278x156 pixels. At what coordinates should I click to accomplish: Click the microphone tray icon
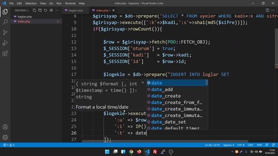(246, 152)
